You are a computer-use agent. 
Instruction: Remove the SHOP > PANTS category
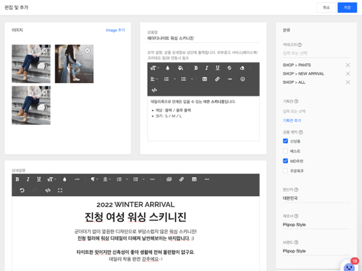pos(348,65)
